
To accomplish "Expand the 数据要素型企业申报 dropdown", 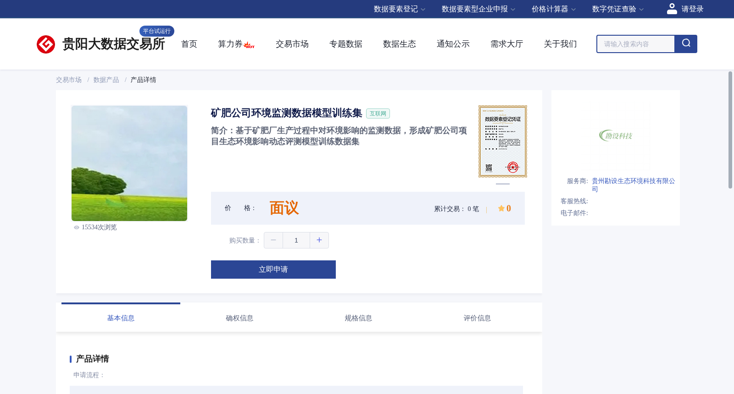I will pos(478,9).
